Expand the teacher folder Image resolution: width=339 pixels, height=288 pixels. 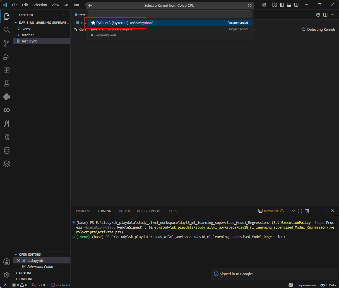pos(42,35)
